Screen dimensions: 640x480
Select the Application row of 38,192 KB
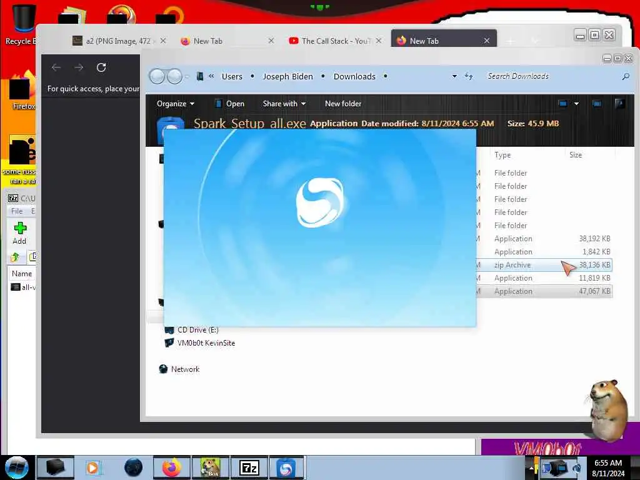click(x=544, y=239)
